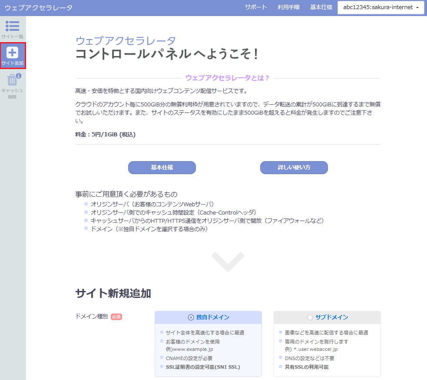This screenshot has width=427, height=380.
Task: Open the abc12345:sakura-internet account dropdown
Action: click(381, 7)
